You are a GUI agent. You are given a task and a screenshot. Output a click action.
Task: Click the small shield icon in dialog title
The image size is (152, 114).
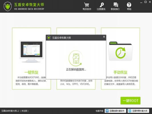click(x=49, y=38)
